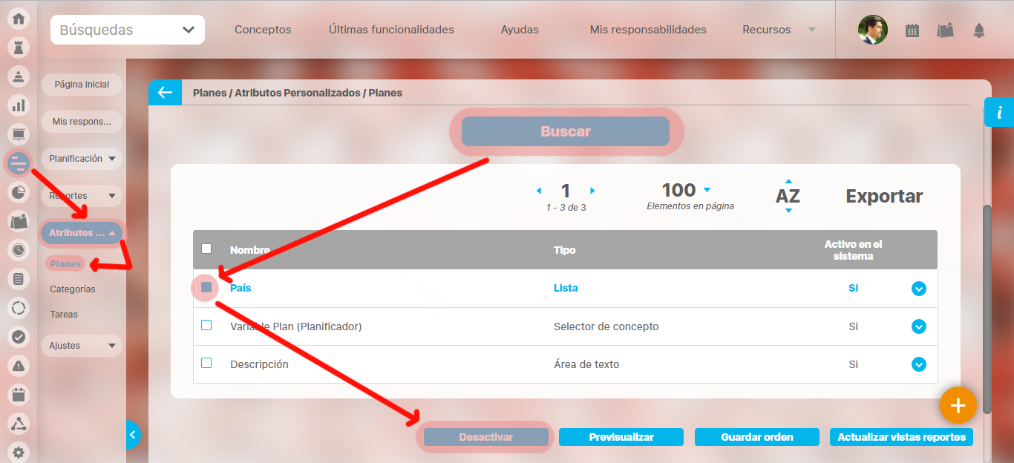This screenshot has height=463, width=1014.
Task: Click the Exportar link
Action: (x=884, y=197)
